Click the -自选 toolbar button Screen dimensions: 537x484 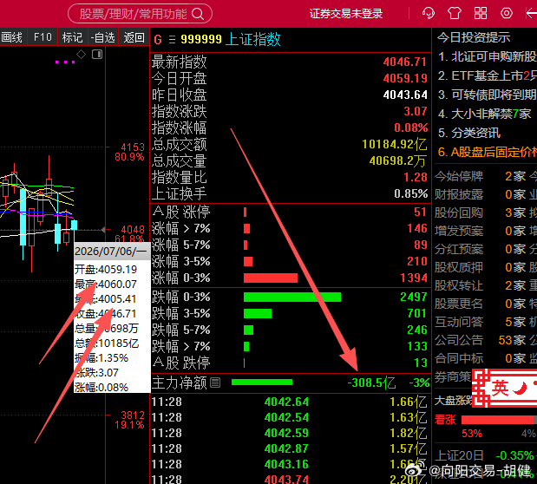pos(102,37)
